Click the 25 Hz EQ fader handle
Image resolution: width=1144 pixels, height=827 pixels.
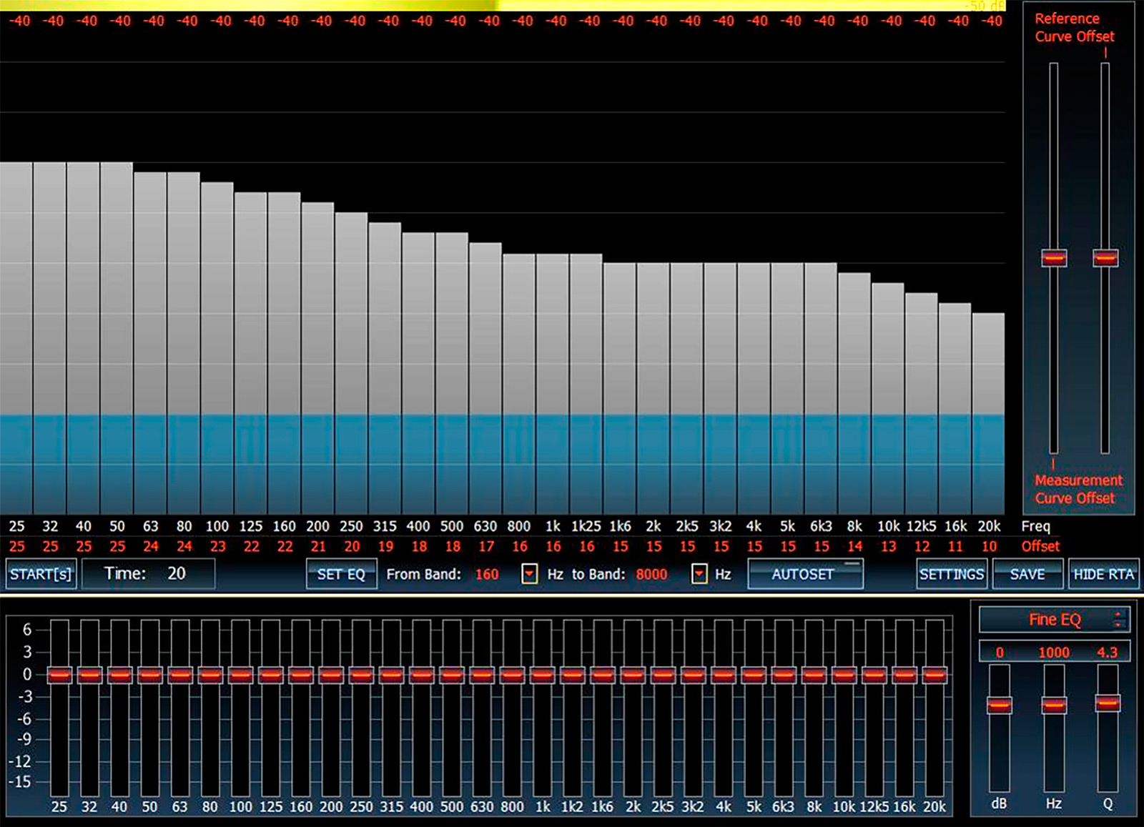point(59,674)
